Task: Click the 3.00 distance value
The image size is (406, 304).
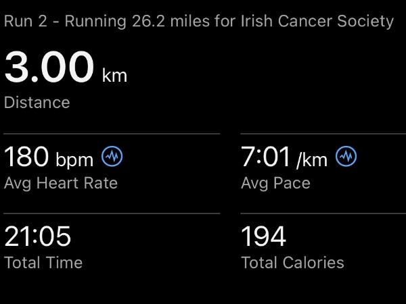Action: point(49,68)
